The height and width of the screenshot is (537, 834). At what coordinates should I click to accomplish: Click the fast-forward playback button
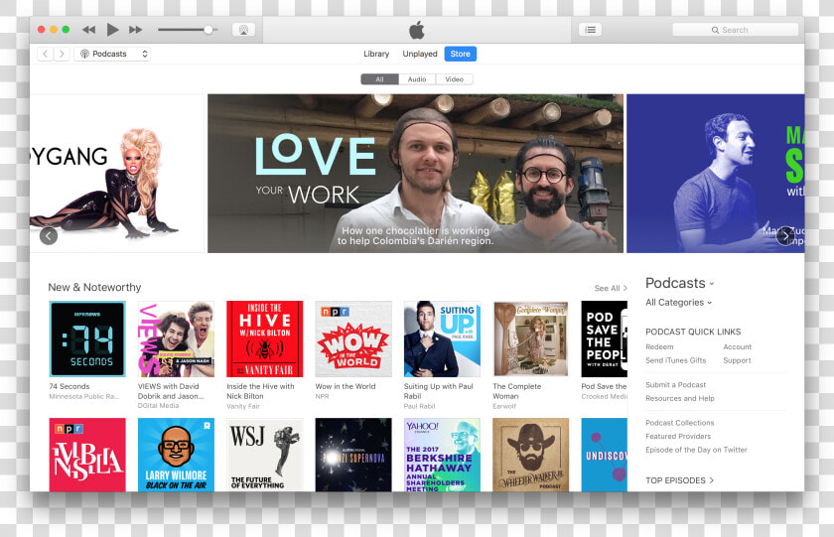[x=136, y=30]
